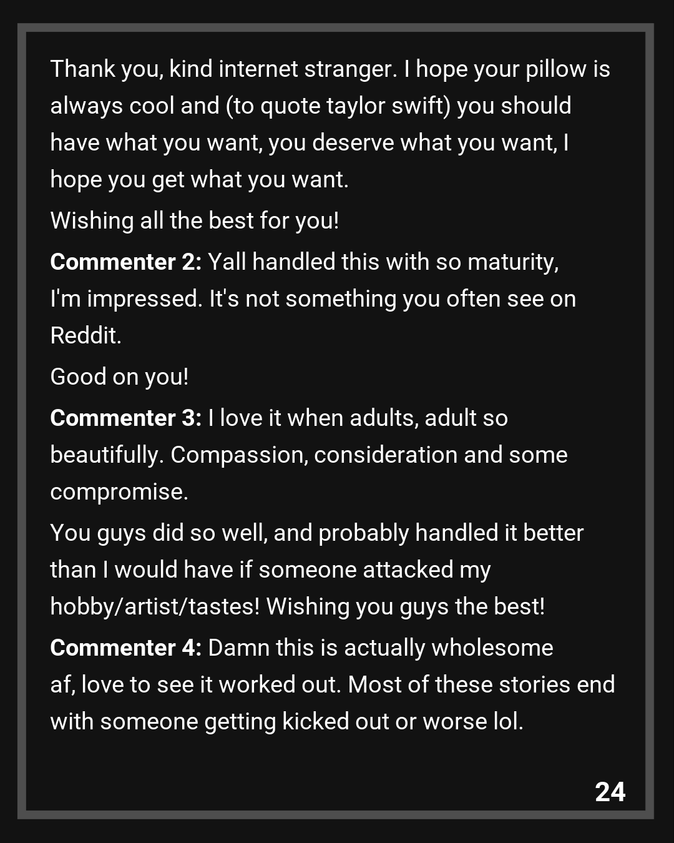The width and height of the screenshot is (674, 843).
Task: Click the phrase "kicked out or worse lol."
Action: tap(403, 722)
